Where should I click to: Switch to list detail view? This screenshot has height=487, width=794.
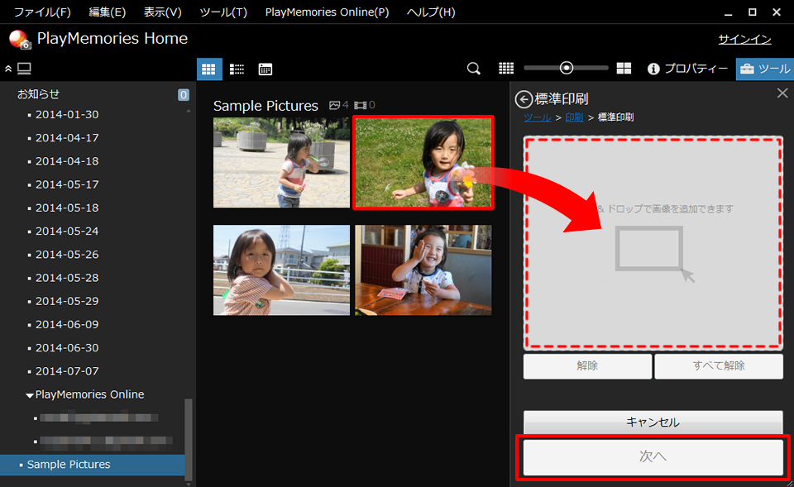pyautogui.click(x=237, y=69)
